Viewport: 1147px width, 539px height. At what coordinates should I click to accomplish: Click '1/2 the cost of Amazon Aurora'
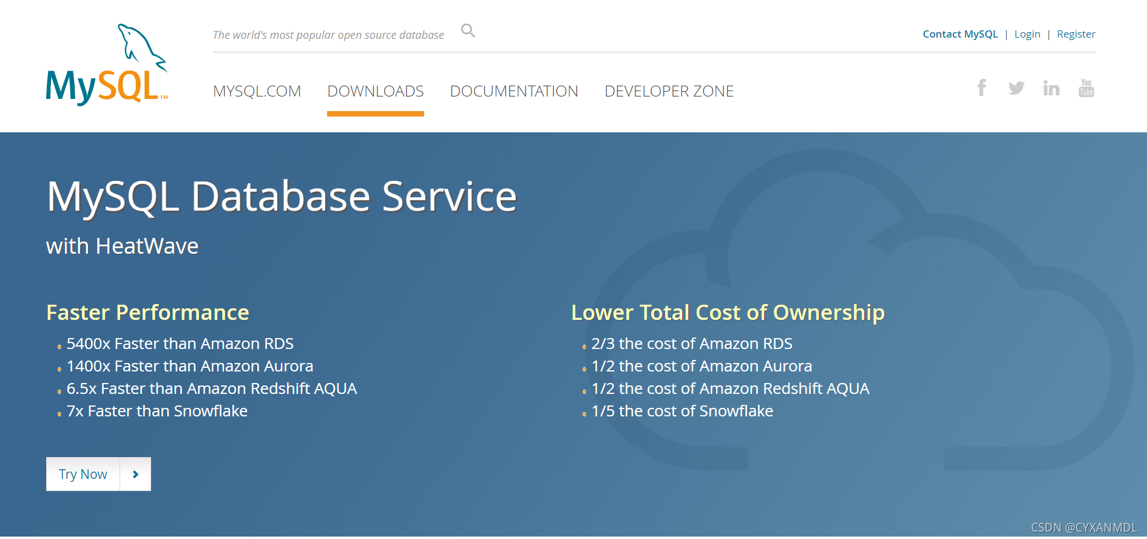pos(702,366)
